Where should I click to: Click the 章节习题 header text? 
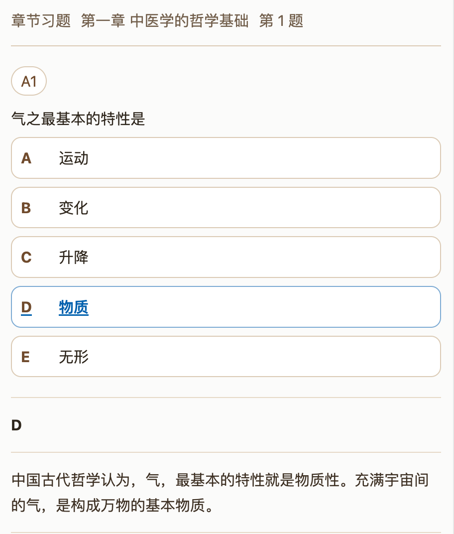click(x=41, y=20)
